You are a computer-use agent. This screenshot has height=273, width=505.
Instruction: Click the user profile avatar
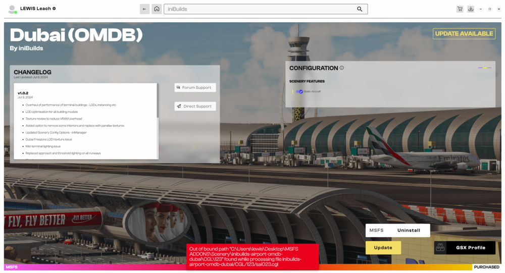12,9
